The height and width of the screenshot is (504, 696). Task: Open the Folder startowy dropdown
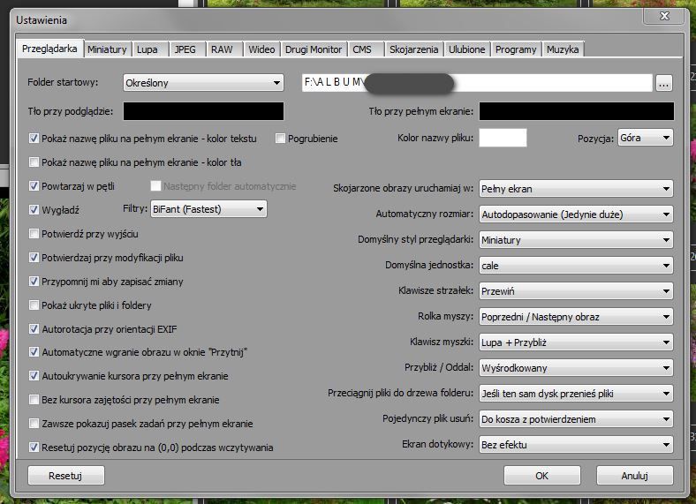[x=202, y=83]
